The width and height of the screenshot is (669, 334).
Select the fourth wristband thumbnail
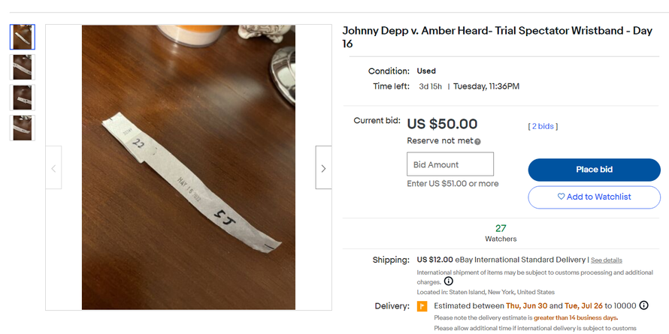coord(23,128)
